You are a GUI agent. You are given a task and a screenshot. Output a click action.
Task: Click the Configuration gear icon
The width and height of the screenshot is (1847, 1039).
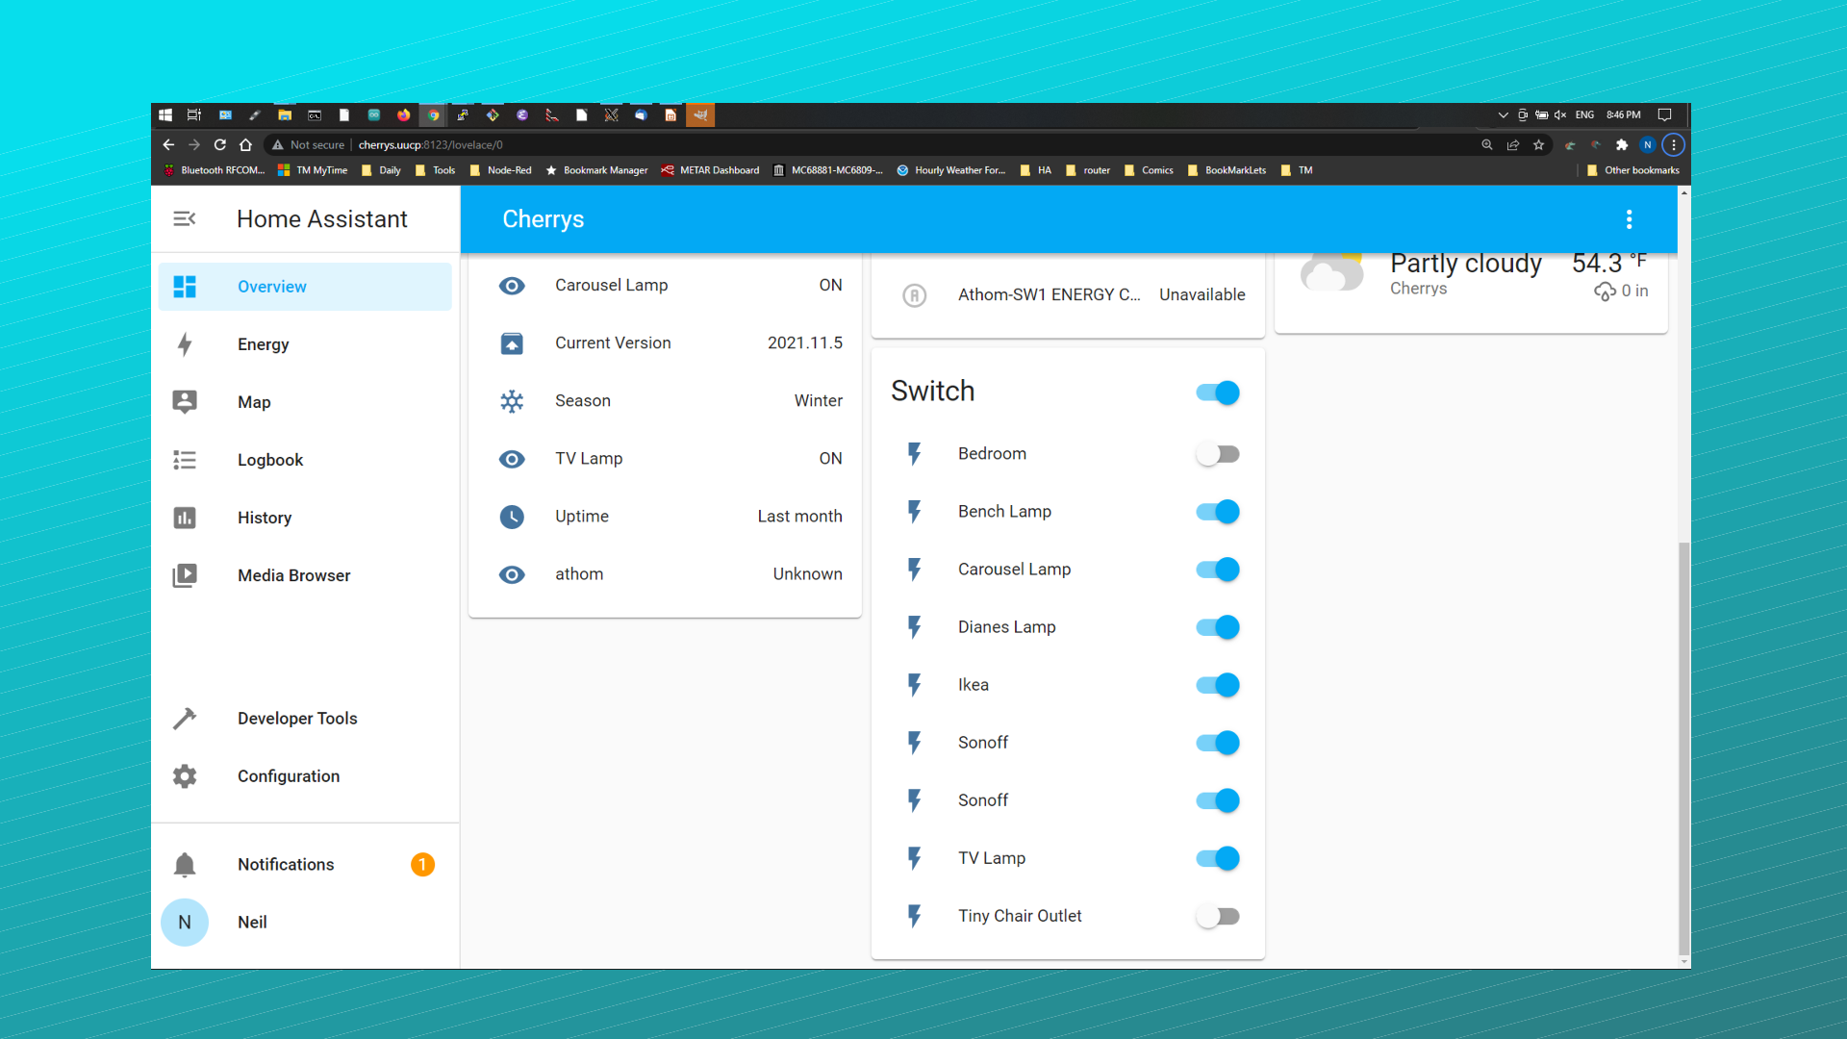185,776
